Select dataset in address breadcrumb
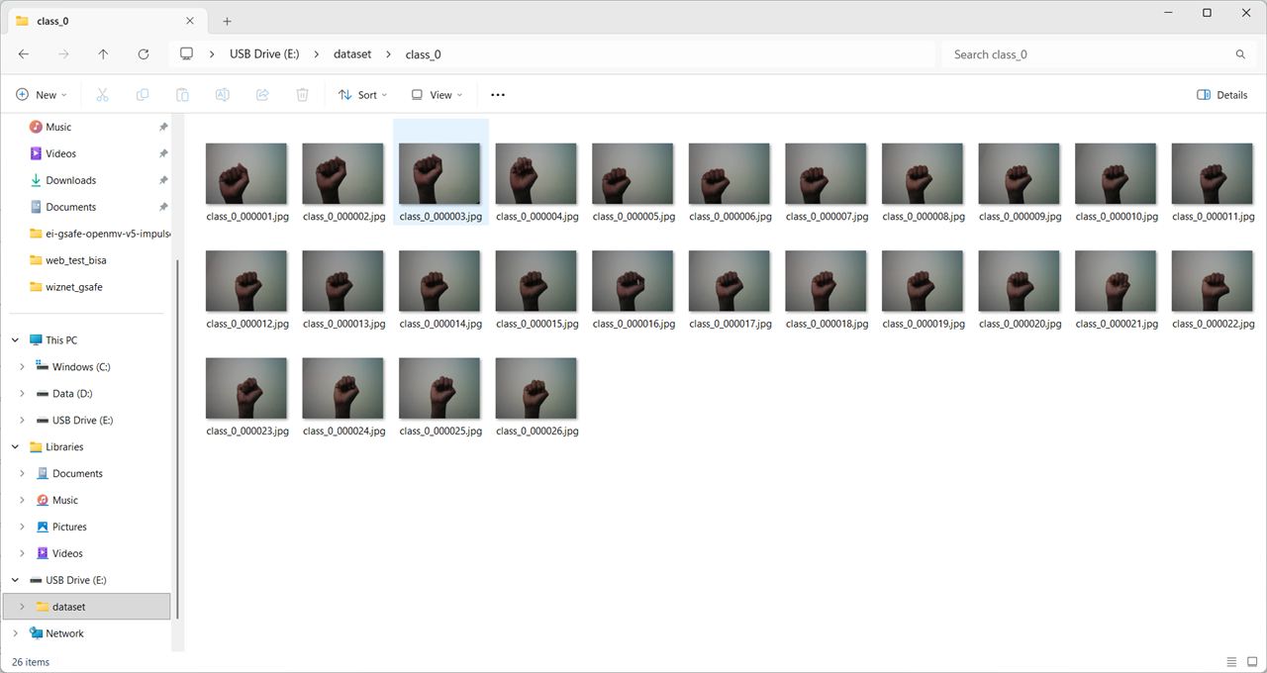The width and height of the screenshot is (1267, 673). pyautogui.click(x=352, y=54)
